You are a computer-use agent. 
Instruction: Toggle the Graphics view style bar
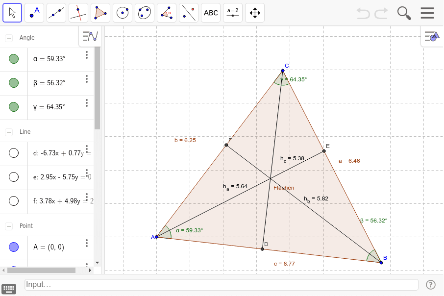point(432,36)
